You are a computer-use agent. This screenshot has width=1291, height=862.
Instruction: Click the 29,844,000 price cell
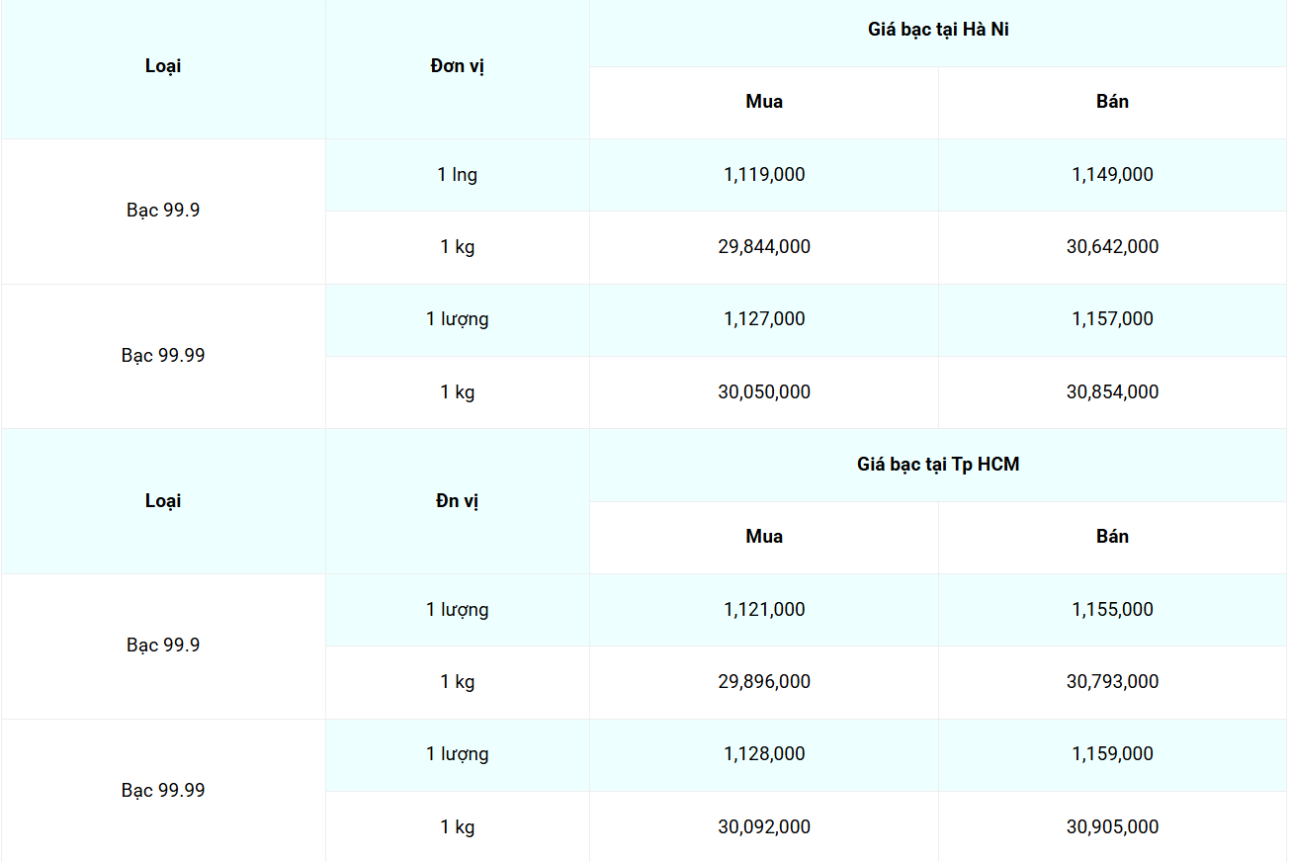click(x=764, y=247)
